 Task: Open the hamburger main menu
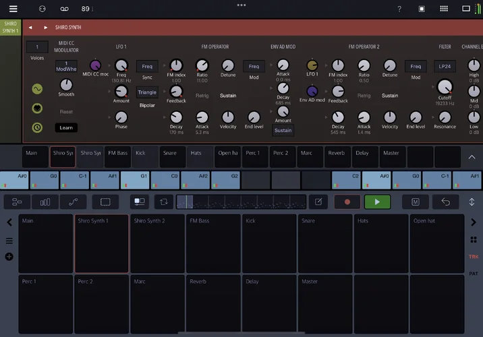point(13,9)
